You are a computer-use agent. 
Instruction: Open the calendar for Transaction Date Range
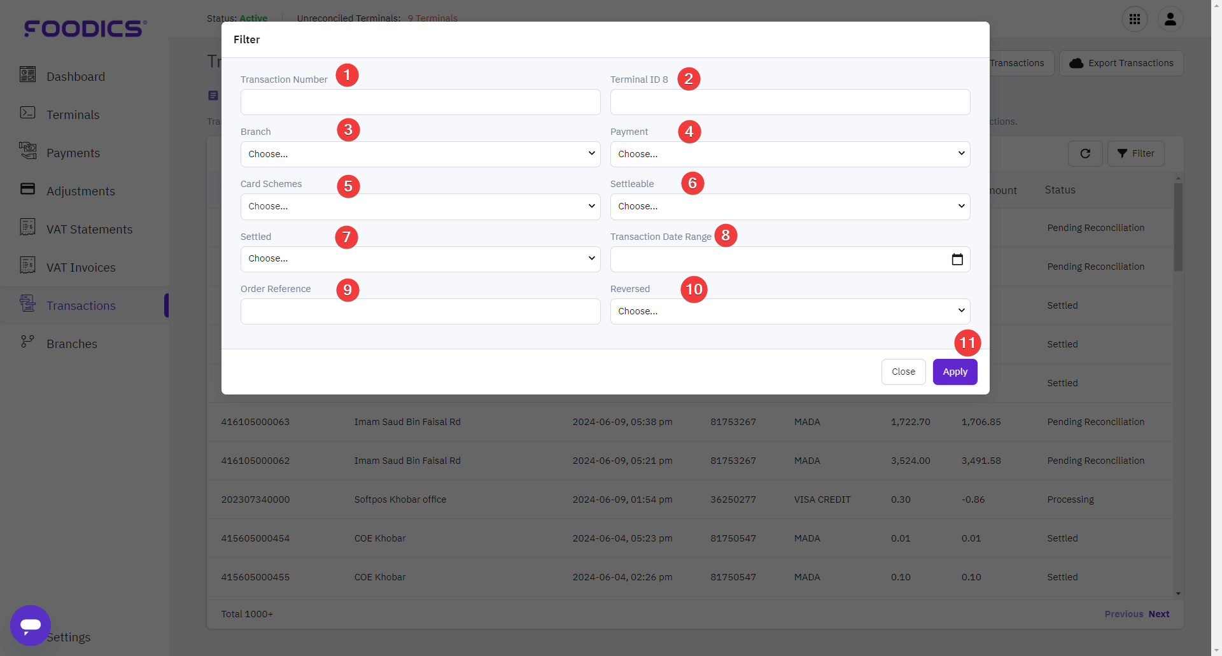(957, 259)
